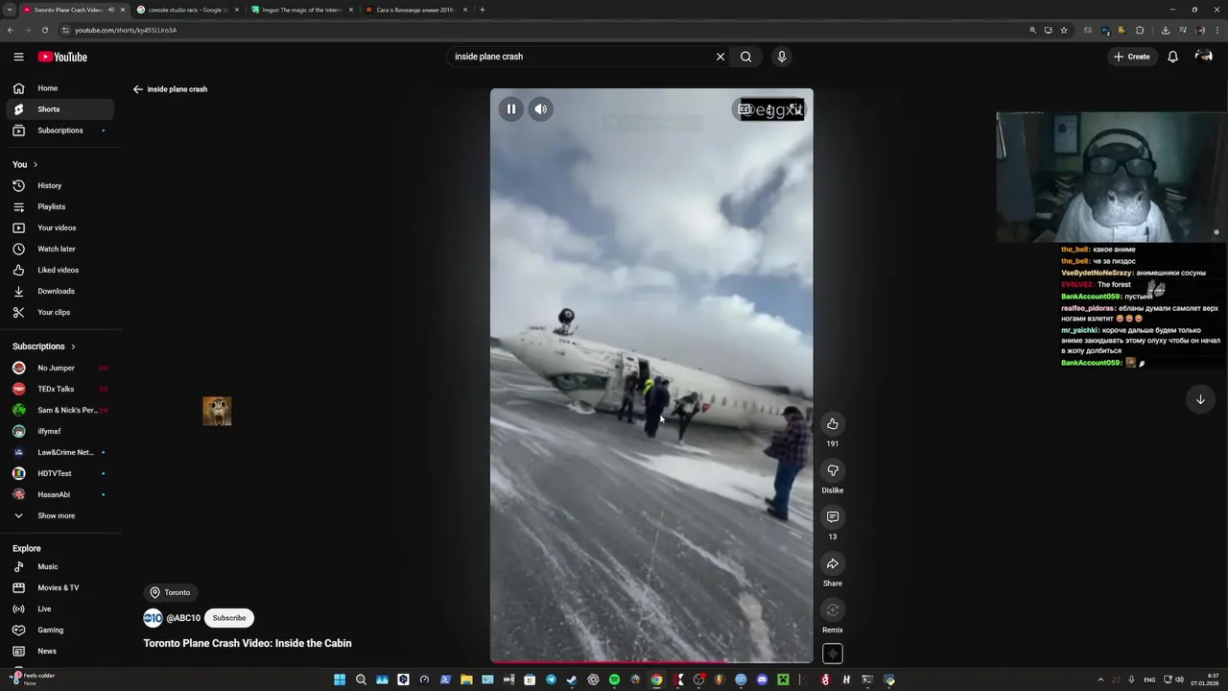Open the Windows Start menu
This screenshot has height=691, width=1228.
click(x=340, y=679)
